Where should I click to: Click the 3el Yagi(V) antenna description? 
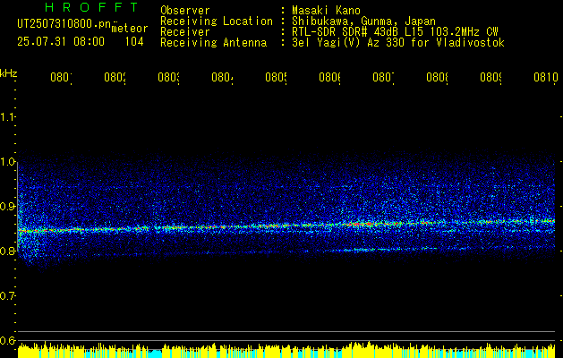(398, 43)
